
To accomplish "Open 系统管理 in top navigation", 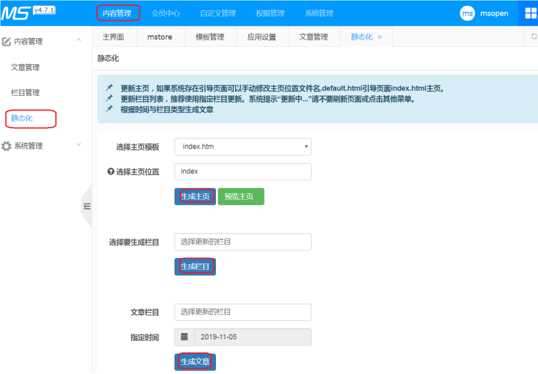I will pyautogui.click(x=319, y=14).
